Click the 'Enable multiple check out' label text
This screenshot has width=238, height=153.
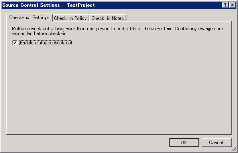click(x=46, y=43)
